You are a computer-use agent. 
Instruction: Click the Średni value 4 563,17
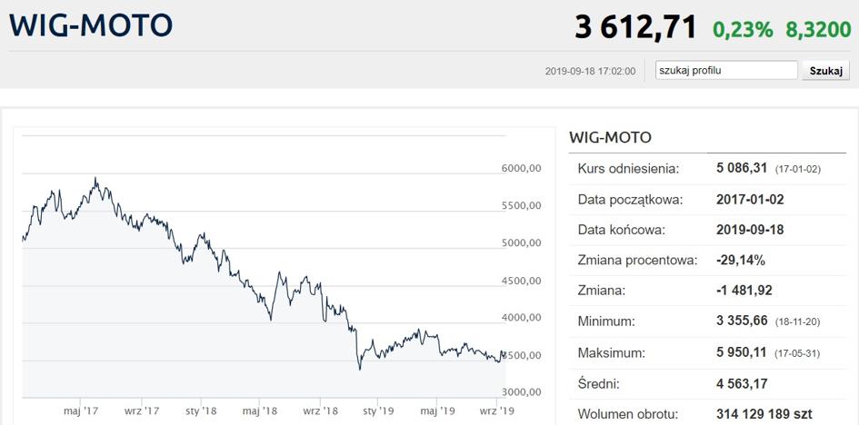point(742,383)
